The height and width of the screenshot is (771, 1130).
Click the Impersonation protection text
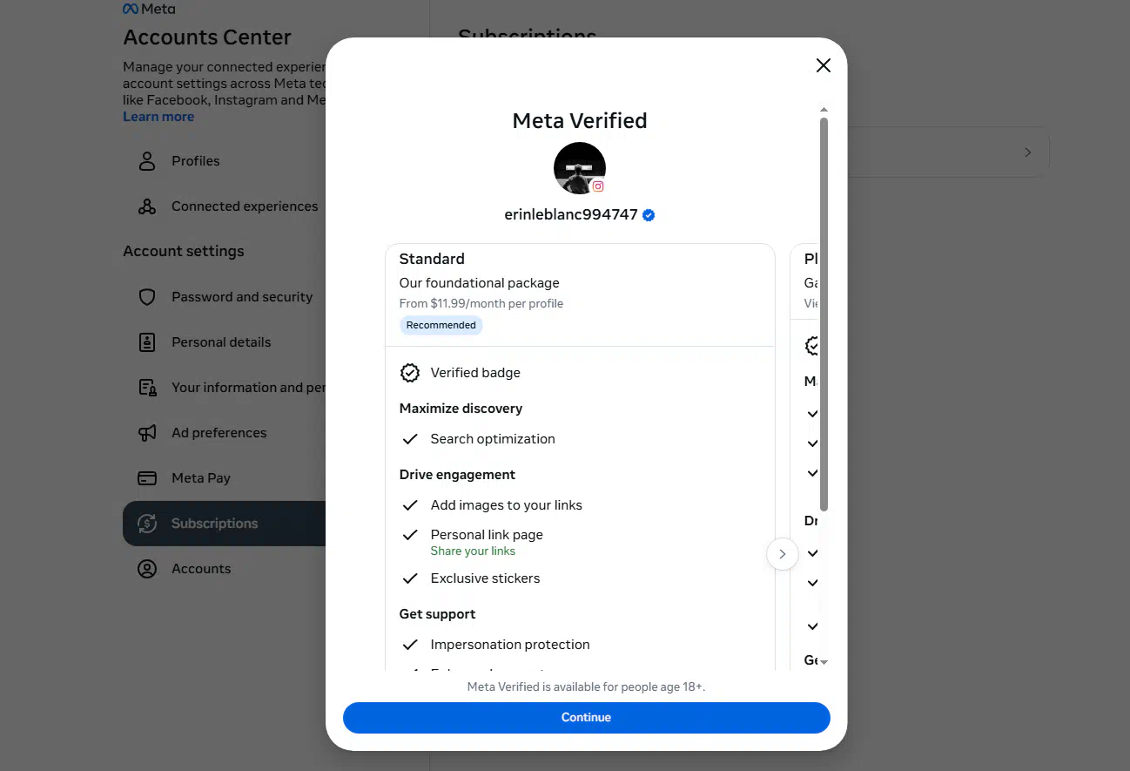(510, 645)
